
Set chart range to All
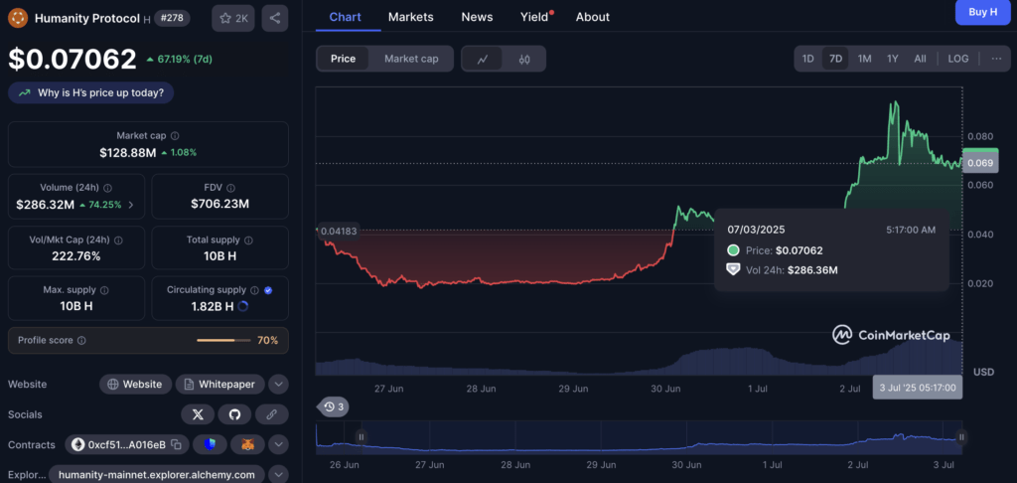(x=920, y=59)
